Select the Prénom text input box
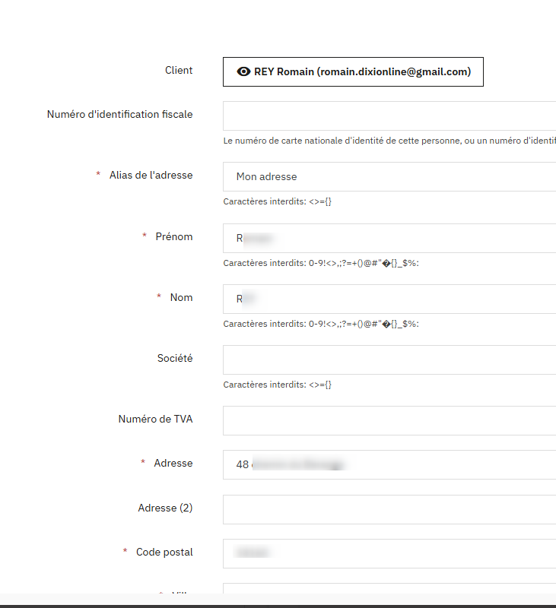The image size is (556, 608). tap(389, 238)
